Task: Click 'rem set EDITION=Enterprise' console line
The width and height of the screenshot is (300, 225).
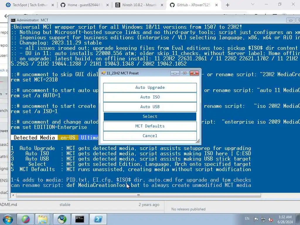Action: pos(49,127)
